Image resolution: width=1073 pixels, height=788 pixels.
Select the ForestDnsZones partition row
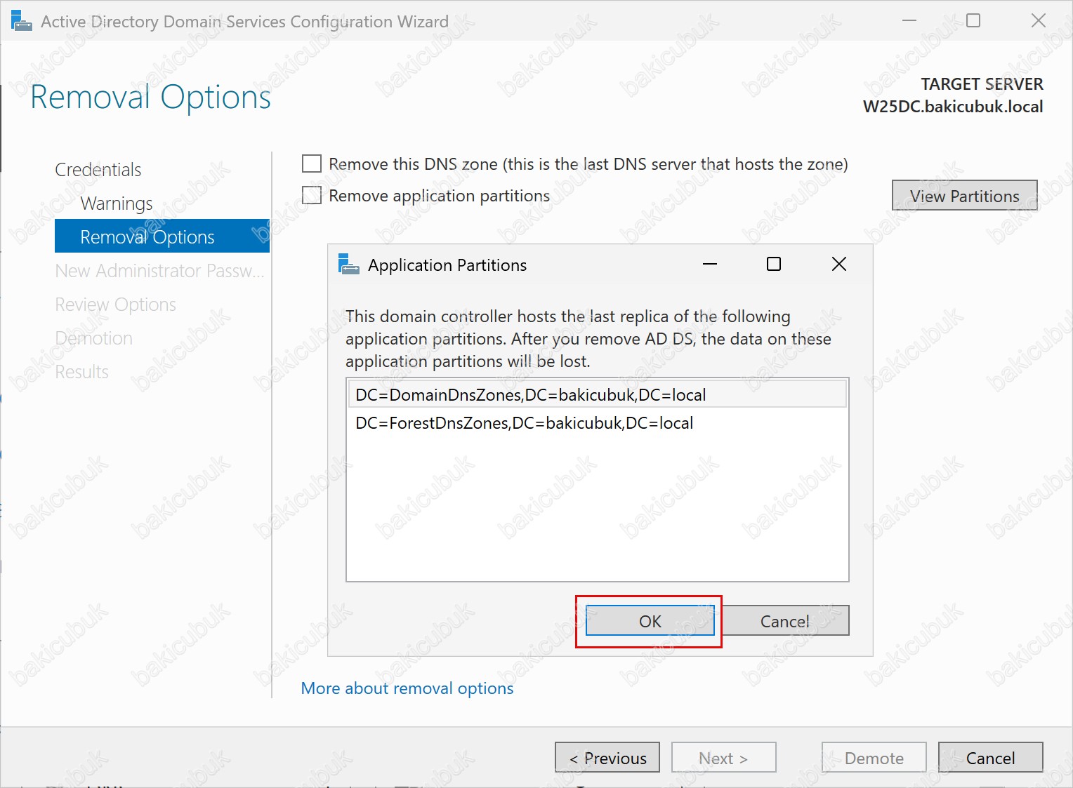pos(597,422)
